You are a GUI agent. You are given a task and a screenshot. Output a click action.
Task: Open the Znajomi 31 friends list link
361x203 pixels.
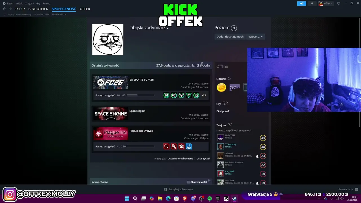tap(224, 125)
